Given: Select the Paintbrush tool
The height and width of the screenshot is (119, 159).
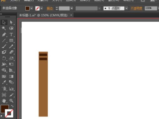Looking at the screenshot, I should pyautogui.click(x=4, y=46).
